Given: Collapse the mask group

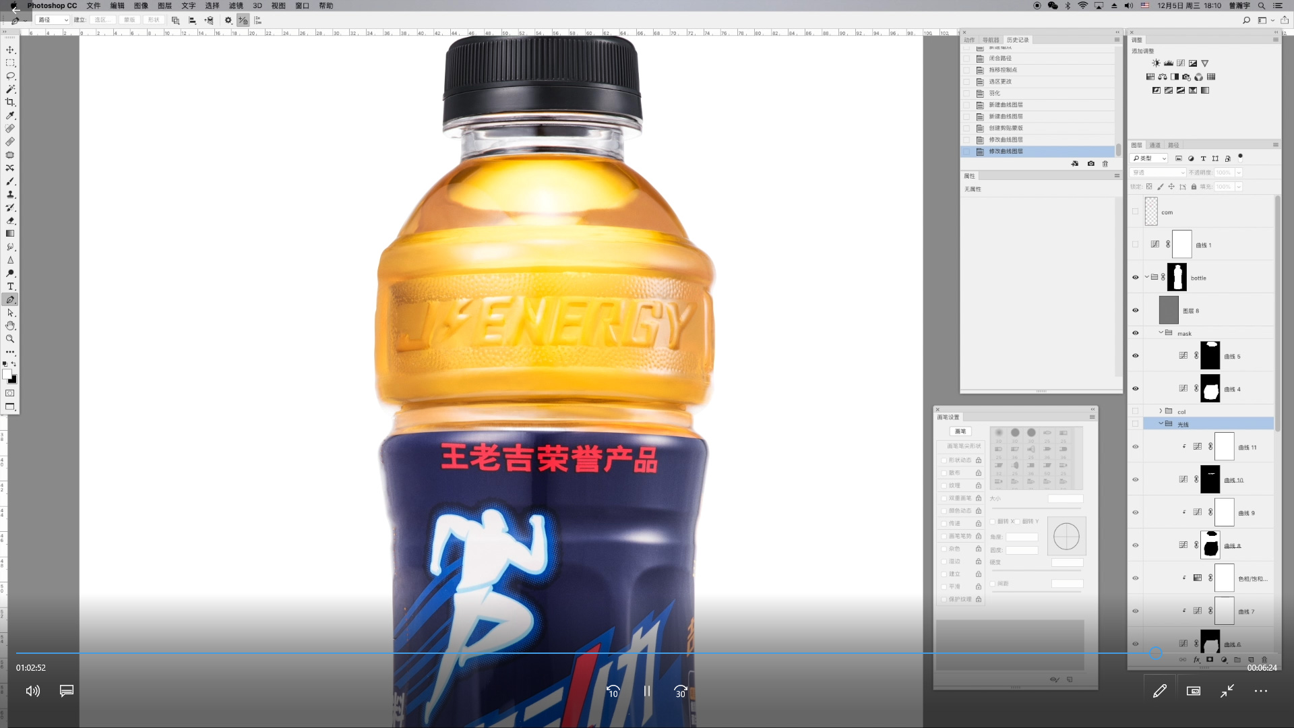Looking at the screenshot, I should click(x=1161, y=332).
